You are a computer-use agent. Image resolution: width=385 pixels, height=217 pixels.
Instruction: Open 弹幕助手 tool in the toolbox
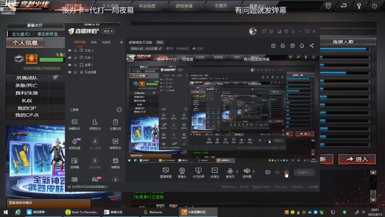pyautogui.click(x=75, y=124)
